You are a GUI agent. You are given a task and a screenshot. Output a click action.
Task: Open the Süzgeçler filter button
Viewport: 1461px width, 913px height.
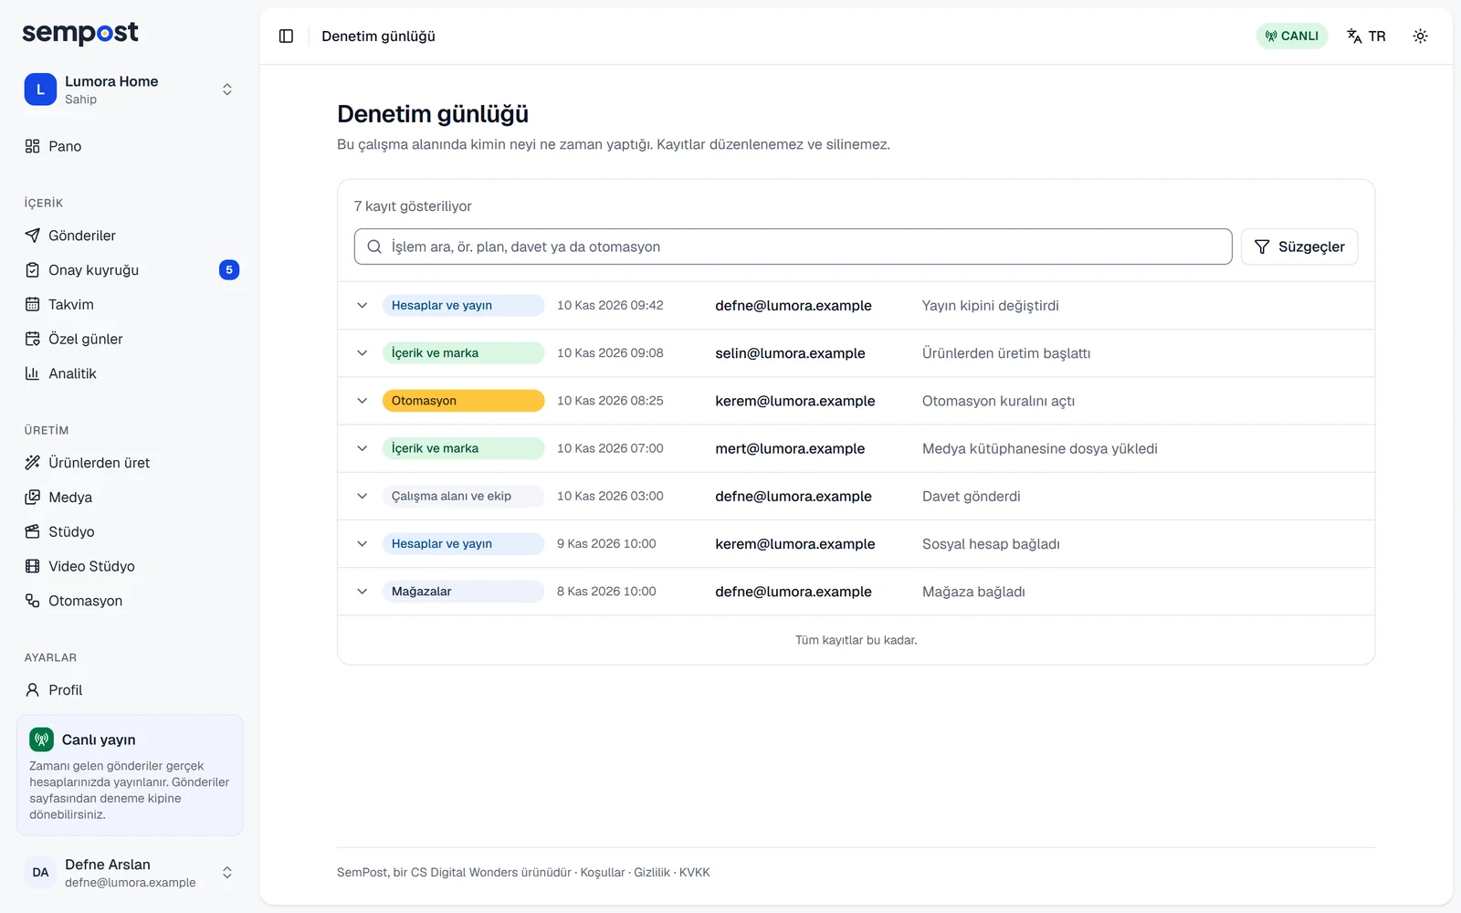[1299, 247]
